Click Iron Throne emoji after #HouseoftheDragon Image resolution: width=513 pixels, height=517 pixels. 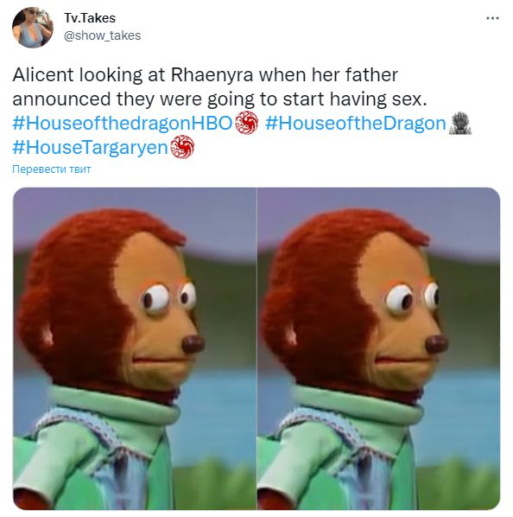pyautogui.click(x=460, y=124)
